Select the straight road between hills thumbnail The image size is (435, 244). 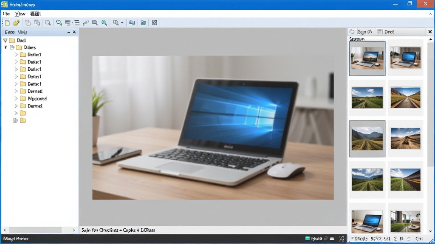point(405,98)
